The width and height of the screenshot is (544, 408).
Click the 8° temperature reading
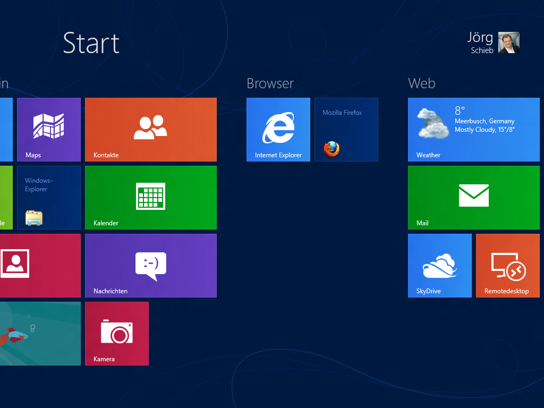460,110
